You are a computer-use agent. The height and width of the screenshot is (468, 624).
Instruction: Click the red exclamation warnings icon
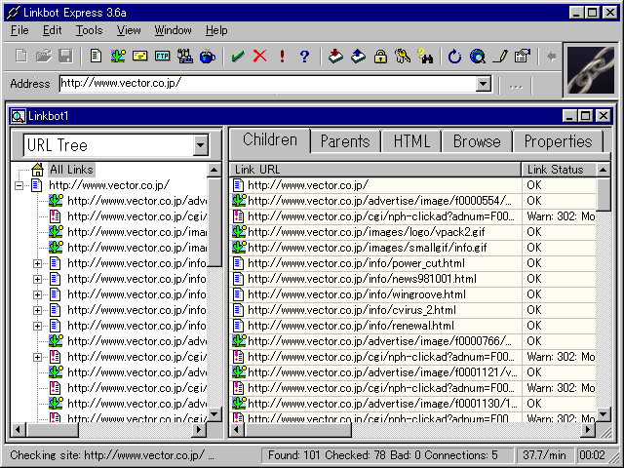coord(282,57)
